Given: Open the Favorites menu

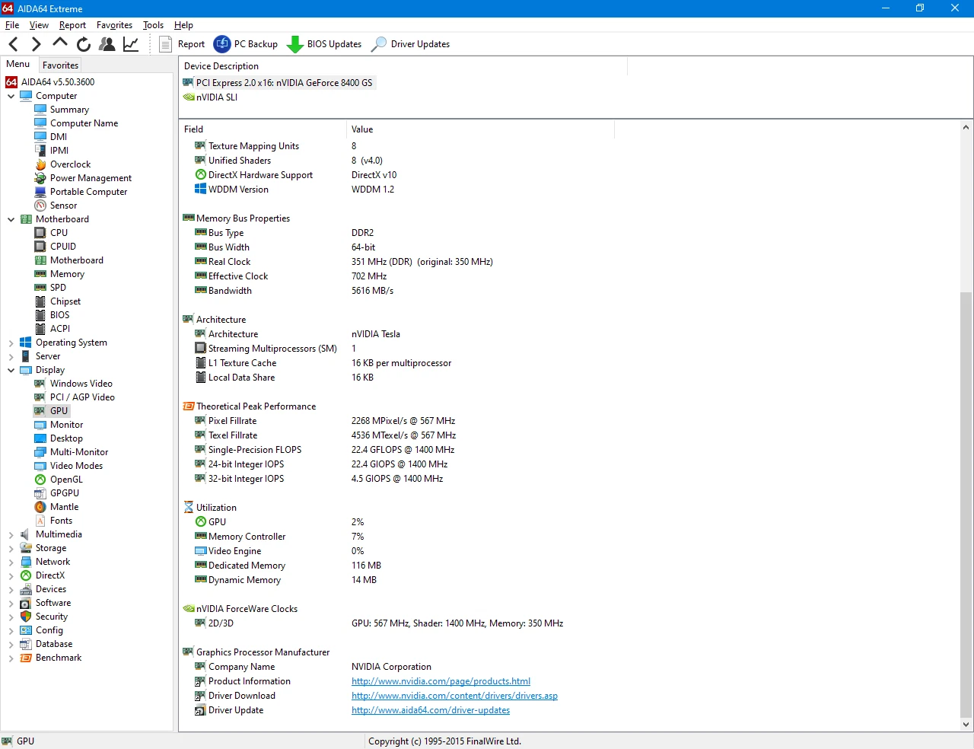Looking at the screenshot, I should [x=114, y=25].
